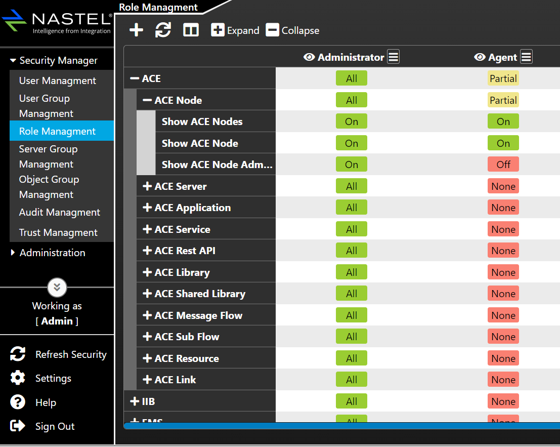Open the Administrator column menu icon
The height and width of the screenshot is (447, 560).
coord(393,57)
